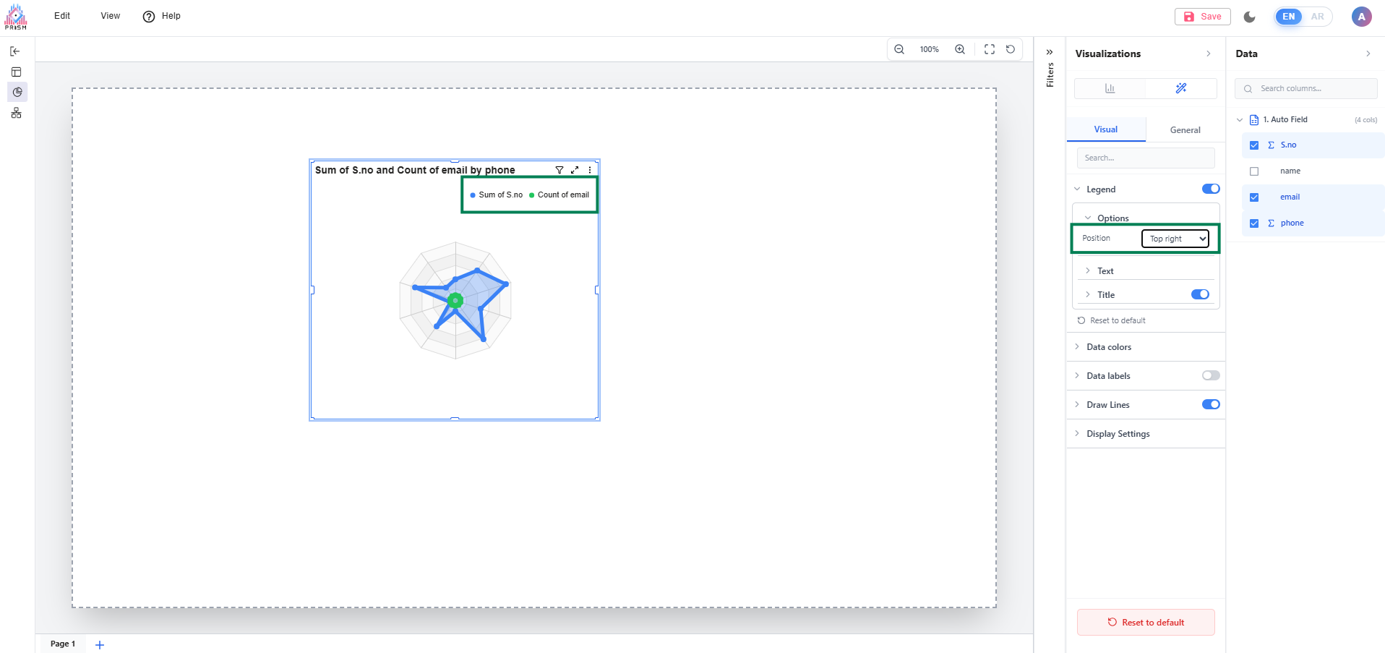This screenshot has height=653, width=1385.
Task: Enable the Data labels toggle
Action: [1211, 375]
